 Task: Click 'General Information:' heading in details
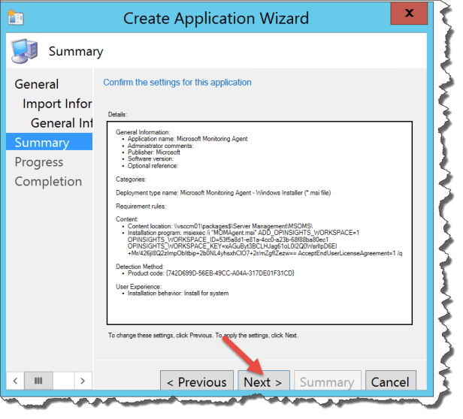pyautogui.click(x=143, y=132)
